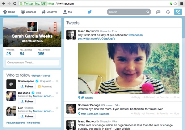Click Isaac Hepworth's avatar on 11m tweet

[71, 35]
